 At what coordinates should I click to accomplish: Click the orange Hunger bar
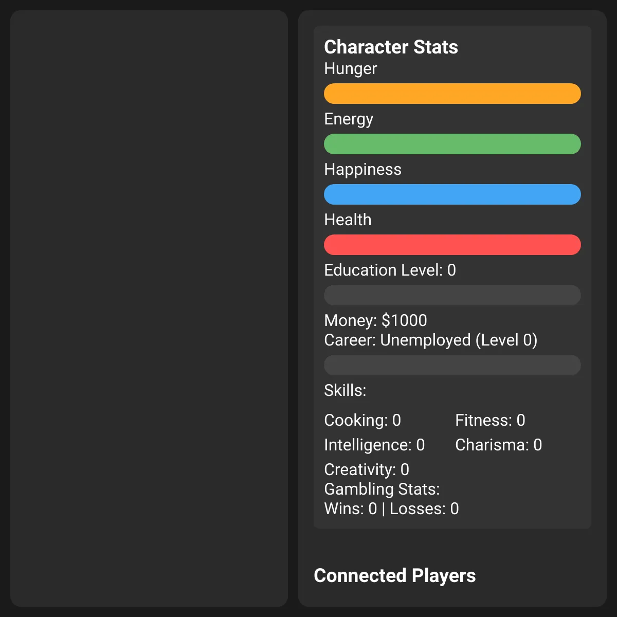[x=452, y=94]
